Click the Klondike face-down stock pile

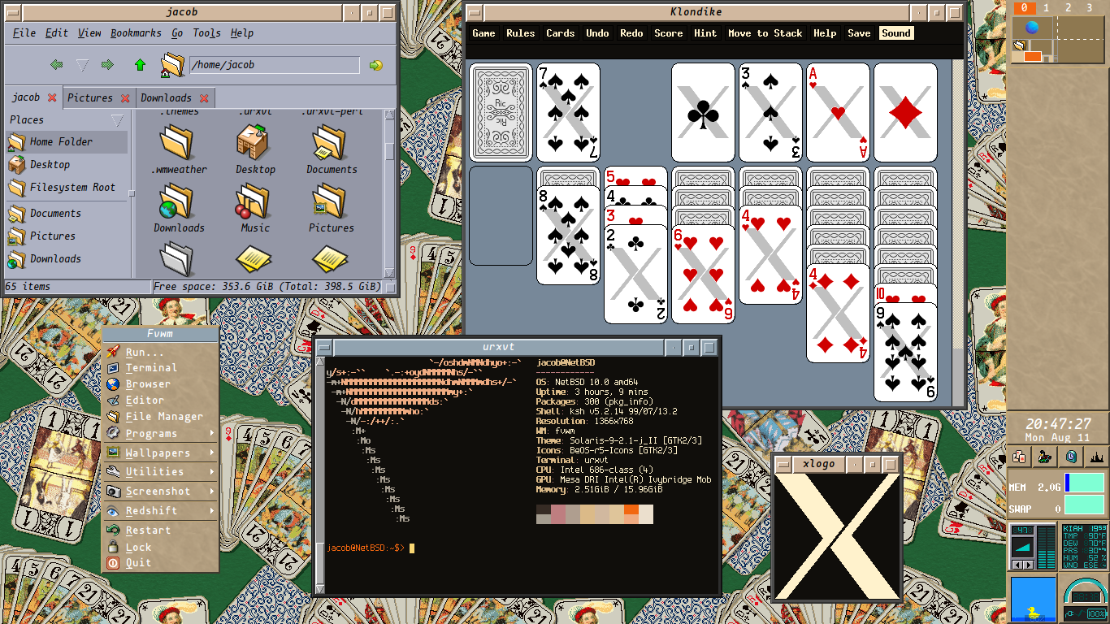(x=501, y=112)
